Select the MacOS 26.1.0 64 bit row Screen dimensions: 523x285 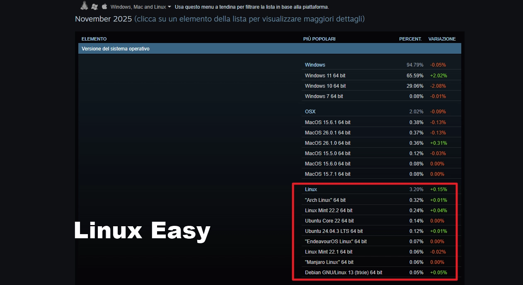pos(327,143)
